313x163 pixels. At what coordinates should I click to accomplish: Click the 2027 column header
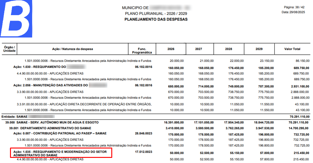pyautogui.click(x=199, y=49)
